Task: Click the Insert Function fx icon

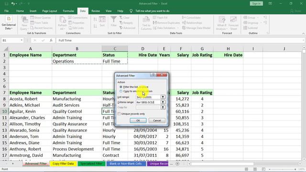Action: coord(51,40)
